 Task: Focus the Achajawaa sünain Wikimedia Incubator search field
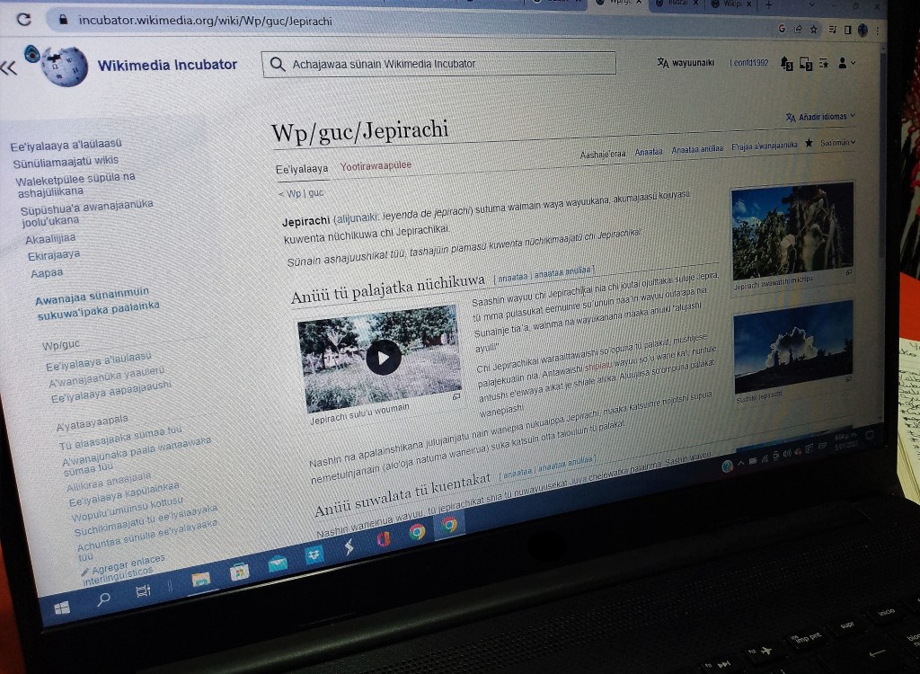438,64
